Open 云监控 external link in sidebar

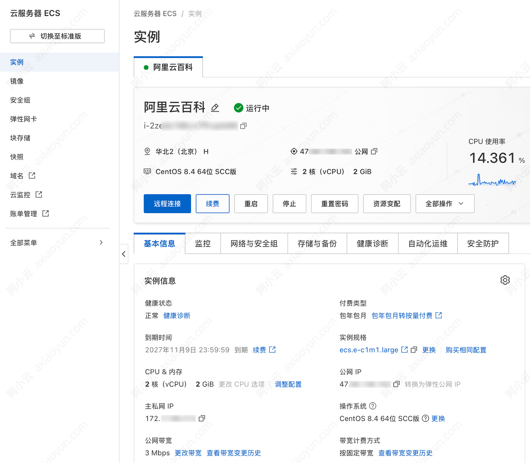click(26, 195)
